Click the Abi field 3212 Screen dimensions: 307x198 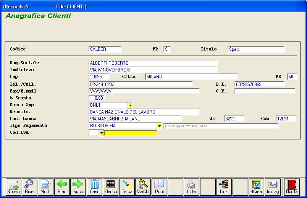point(234,119)
